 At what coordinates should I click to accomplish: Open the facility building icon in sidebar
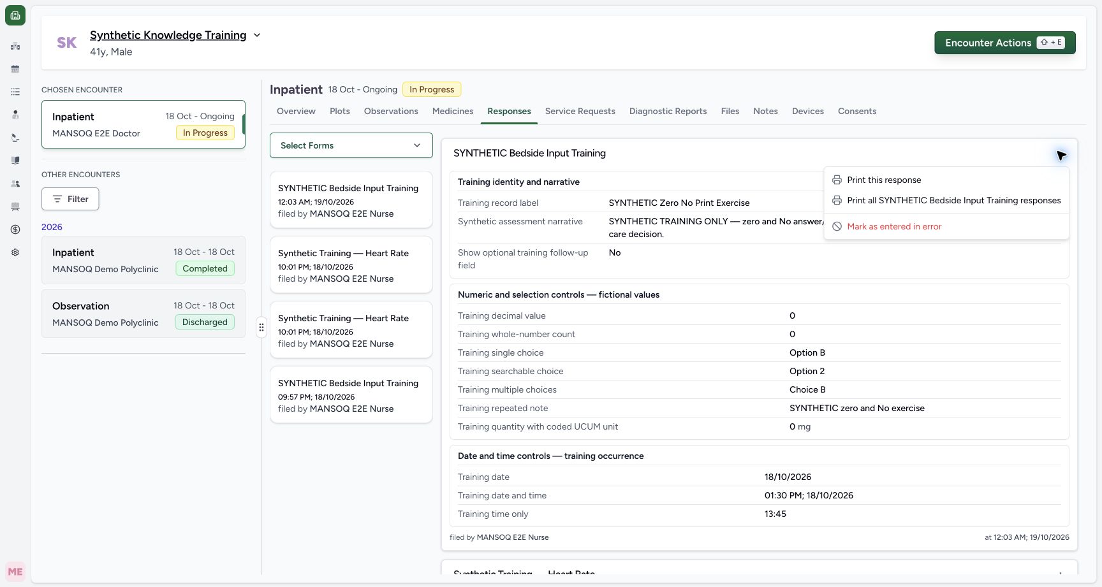15,46
